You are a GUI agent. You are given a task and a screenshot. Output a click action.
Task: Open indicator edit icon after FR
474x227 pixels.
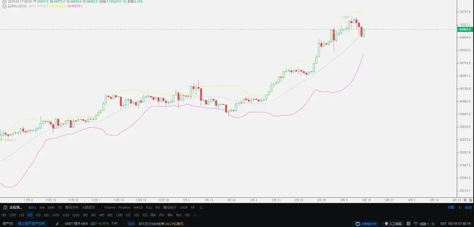tap(201, 207)
